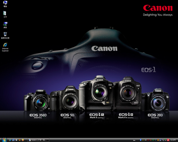Open the Network desktop icon
This screenshot has height=142, width=178.
(5, 25)
